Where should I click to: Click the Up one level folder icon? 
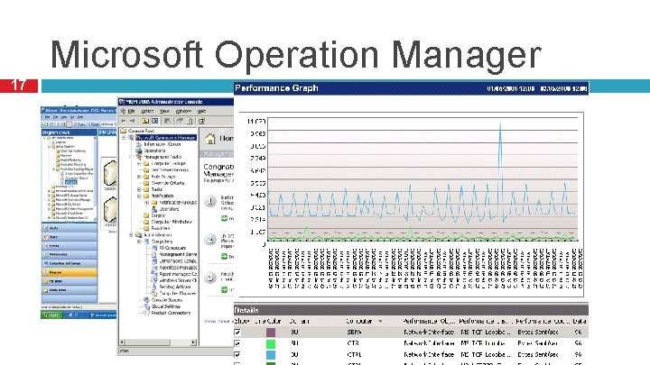point(145,121)
